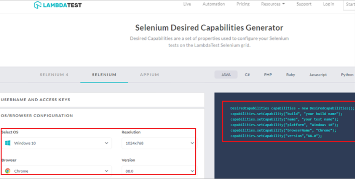Viewport: 355px width, 179px height.
Task: Click the Log in link
Action: tap(328, 4)
